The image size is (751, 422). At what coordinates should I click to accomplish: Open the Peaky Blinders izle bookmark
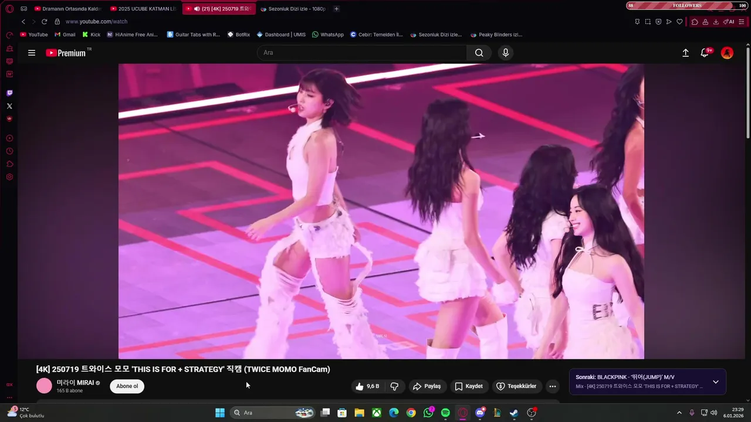tap(496, 35)
